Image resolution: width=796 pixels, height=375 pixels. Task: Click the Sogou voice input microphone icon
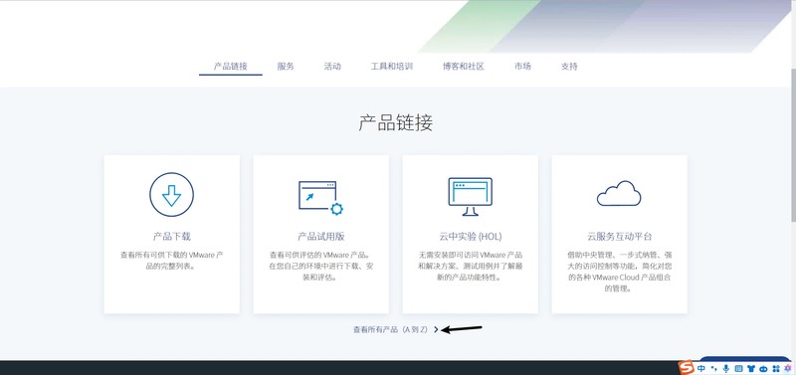pyautogui.click(x=726, y=368)
